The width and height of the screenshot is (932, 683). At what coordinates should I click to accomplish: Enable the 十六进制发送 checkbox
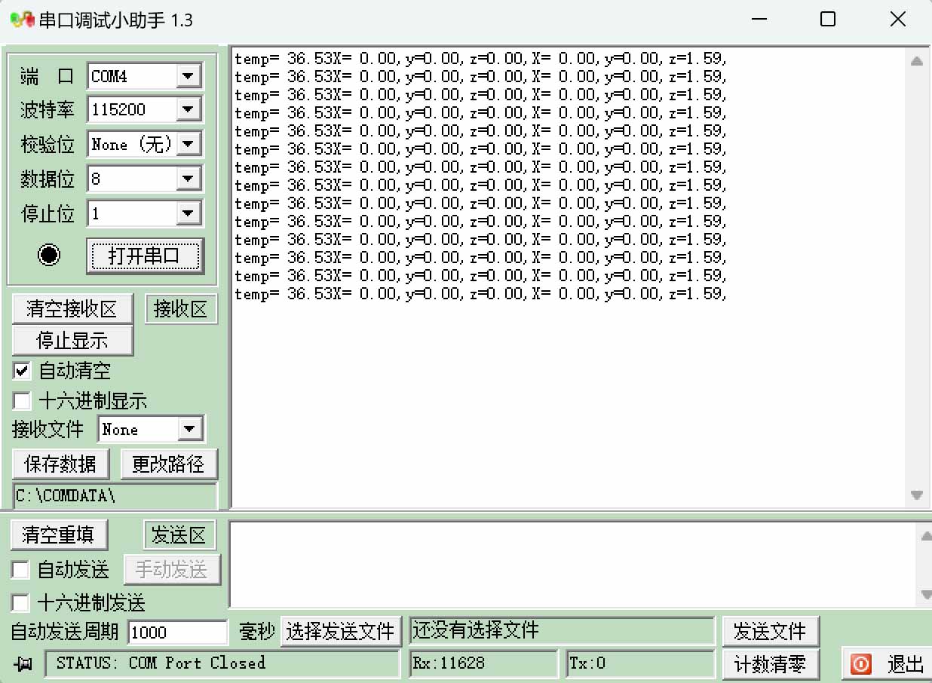coord(20,603)
